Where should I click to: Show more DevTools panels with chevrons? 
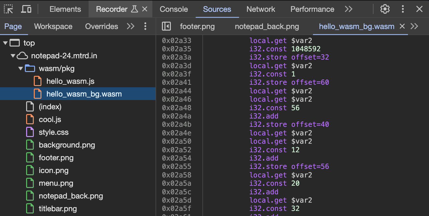click(349, 9)
